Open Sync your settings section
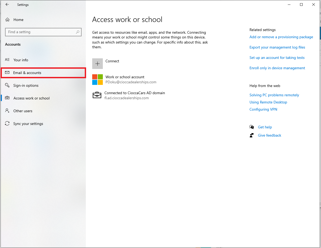Screen dimensions: 321x248 pos(43,124)
